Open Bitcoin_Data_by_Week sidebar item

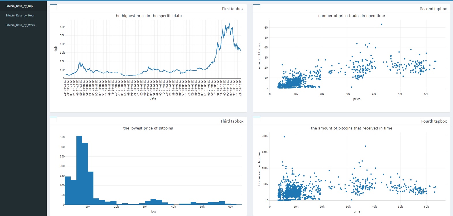tap(20, 25)
